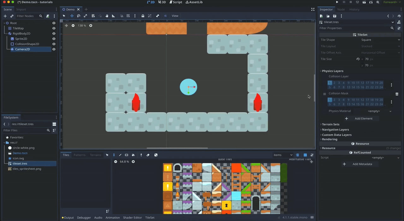Image resolution: width=404 pixels, height=221 pixels.
Task: Reset viewport zoom showing 138 %
Action: (x=82, y=26)
